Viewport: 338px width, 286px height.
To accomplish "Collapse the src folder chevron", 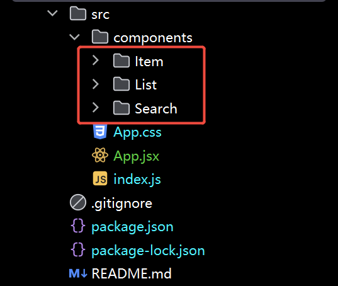I will pyautogui.click(x=52, y=13).
